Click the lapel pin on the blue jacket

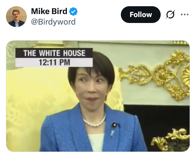tap(114, 125)
